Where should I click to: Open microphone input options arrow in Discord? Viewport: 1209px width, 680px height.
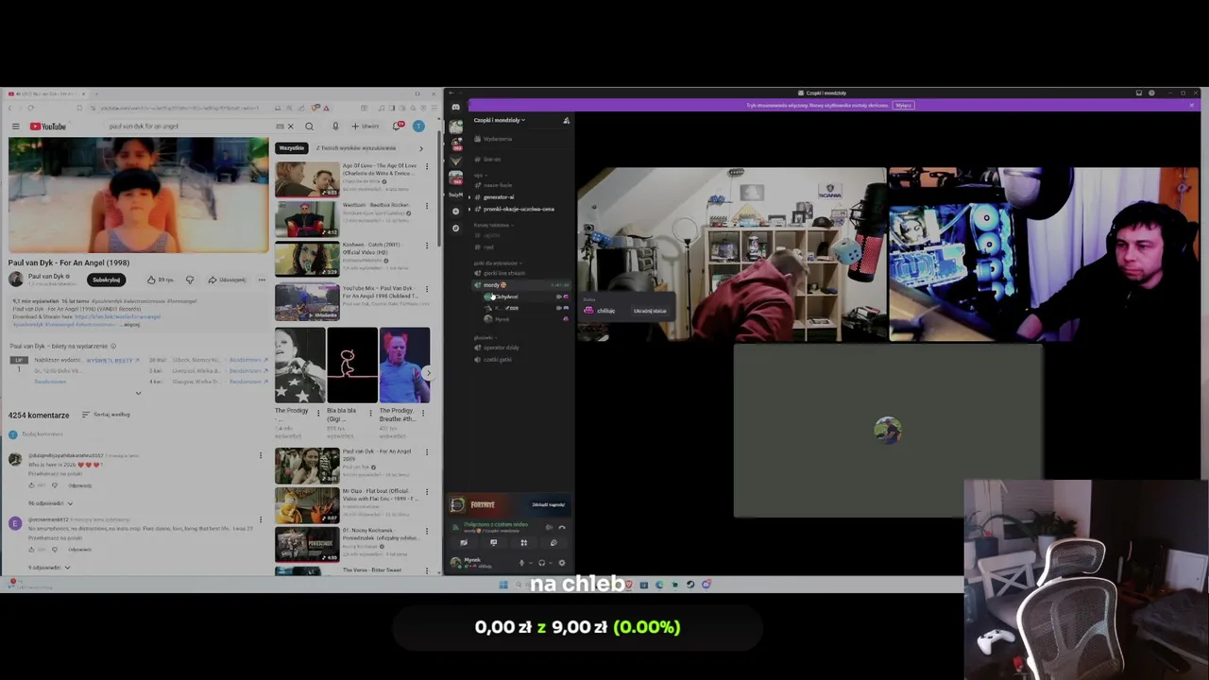click(531, 563)
